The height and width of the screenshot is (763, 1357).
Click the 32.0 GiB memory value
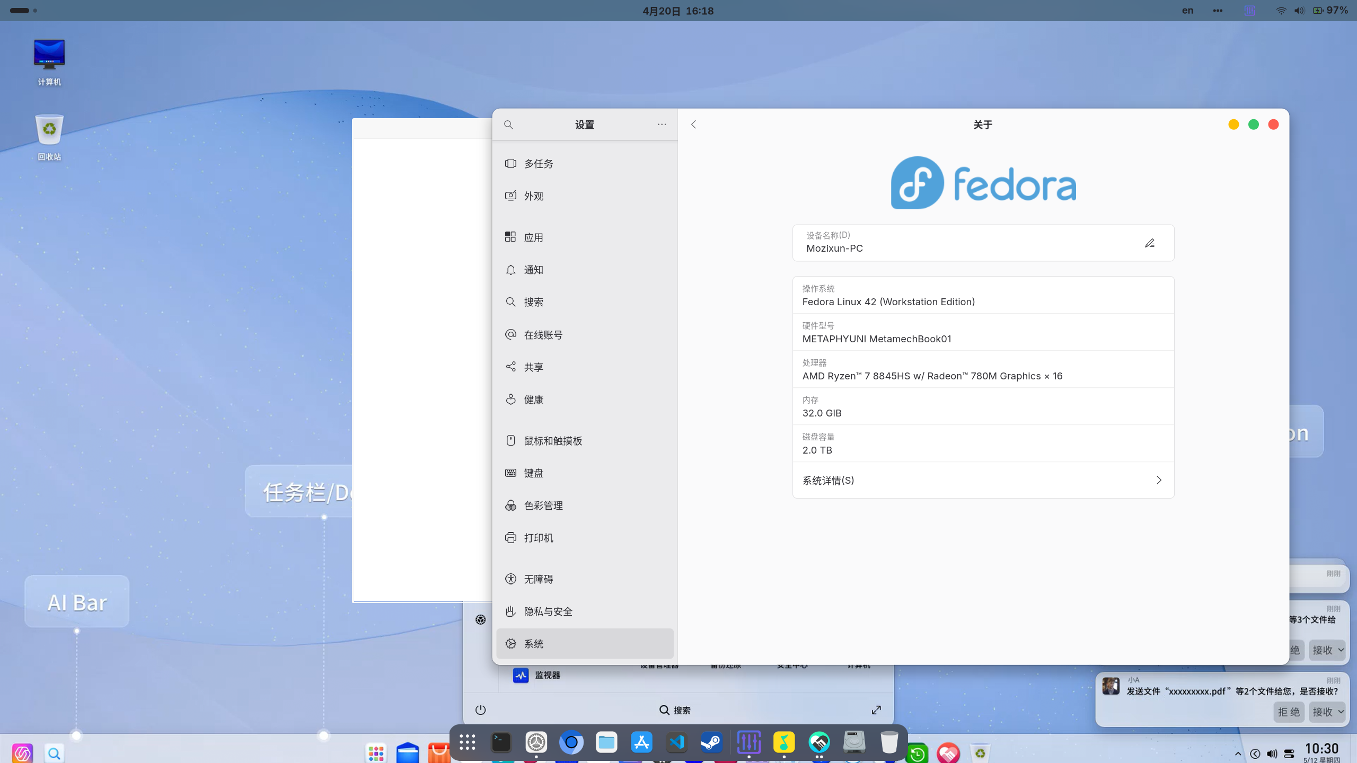[x=822, y=413]
